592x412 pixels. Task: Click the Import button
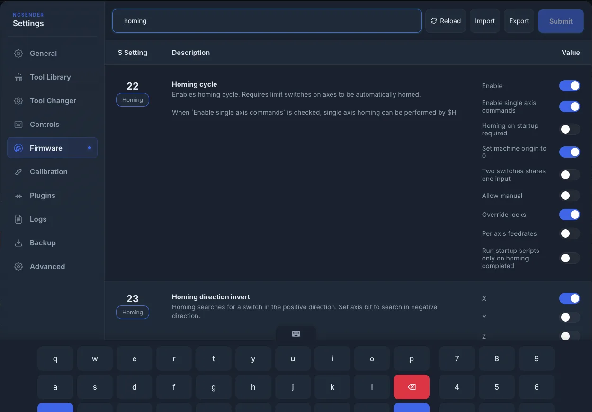pyautogui.click(x=485, y=21)
